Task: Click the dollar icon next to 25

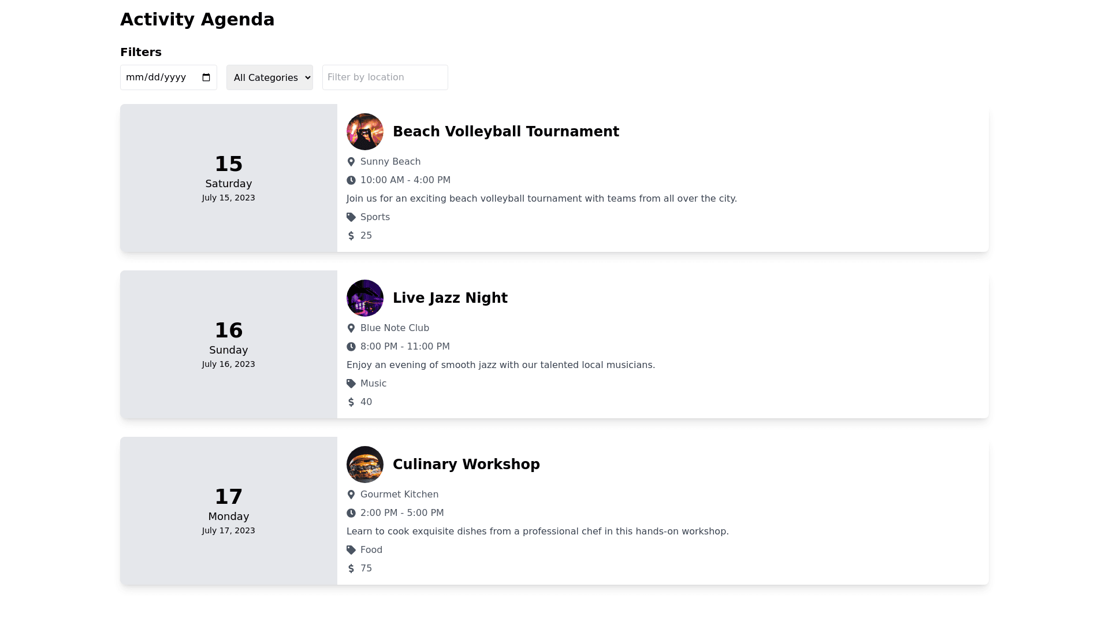Action: click(x=351, y=236)
